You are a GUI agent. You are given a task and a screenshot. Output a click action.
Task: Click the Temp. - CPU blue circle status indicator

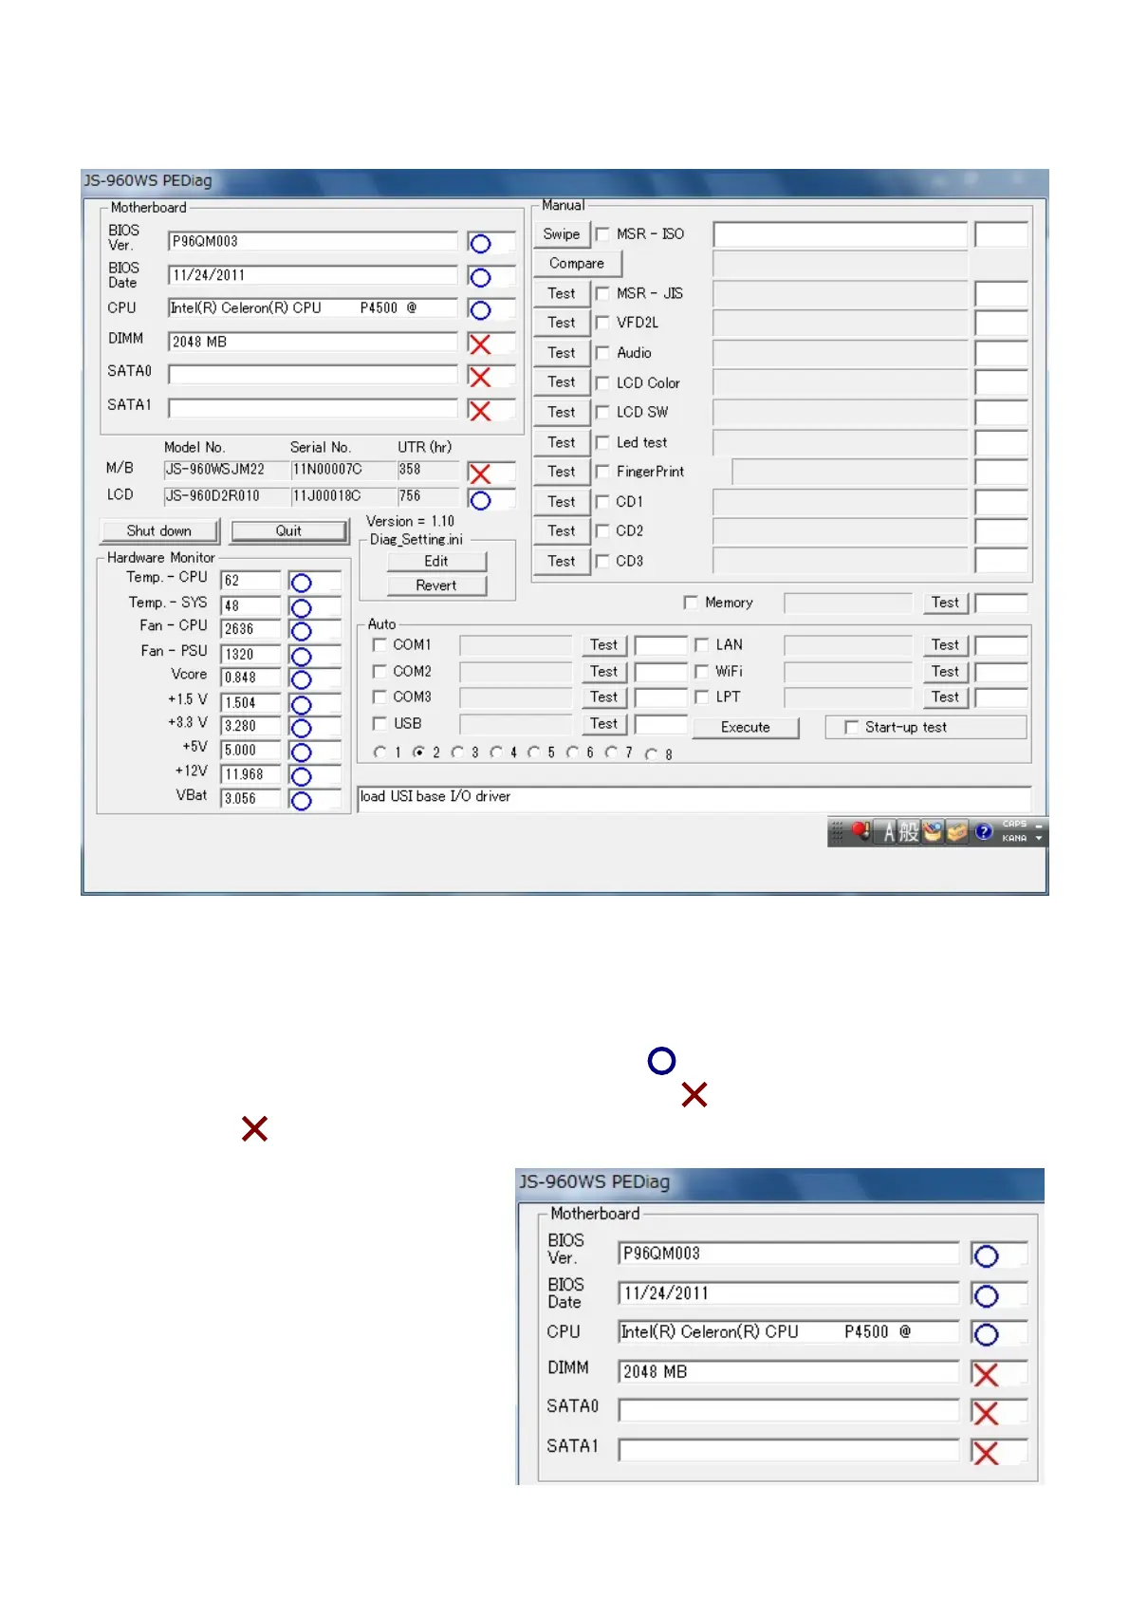301,583
